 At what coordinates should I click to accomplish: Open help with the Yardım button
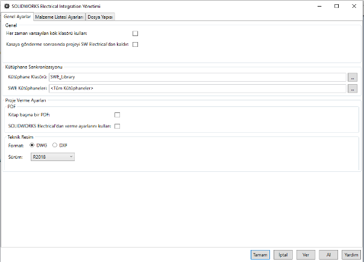pyautogui.click(x=351, y=255)
